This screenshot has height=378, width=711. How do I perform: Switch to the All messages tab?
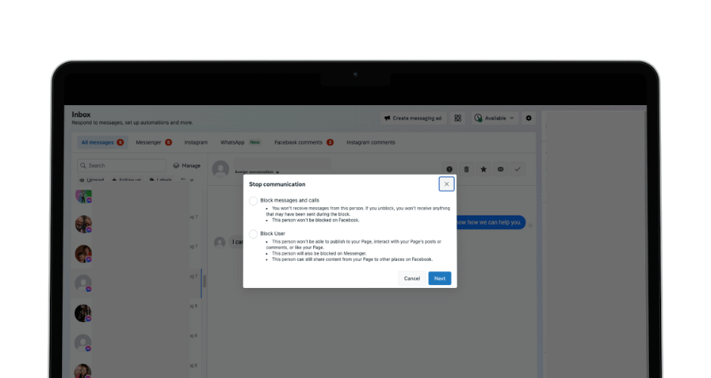102,142
